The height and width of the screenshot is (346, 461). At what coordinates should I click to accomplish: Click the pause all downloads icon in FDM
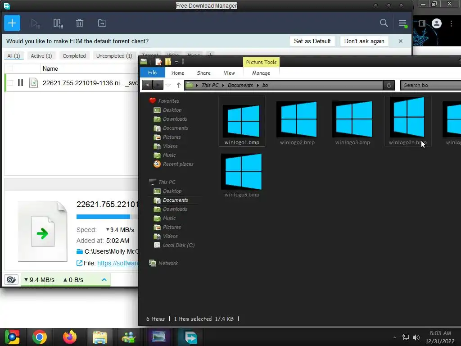58,23
